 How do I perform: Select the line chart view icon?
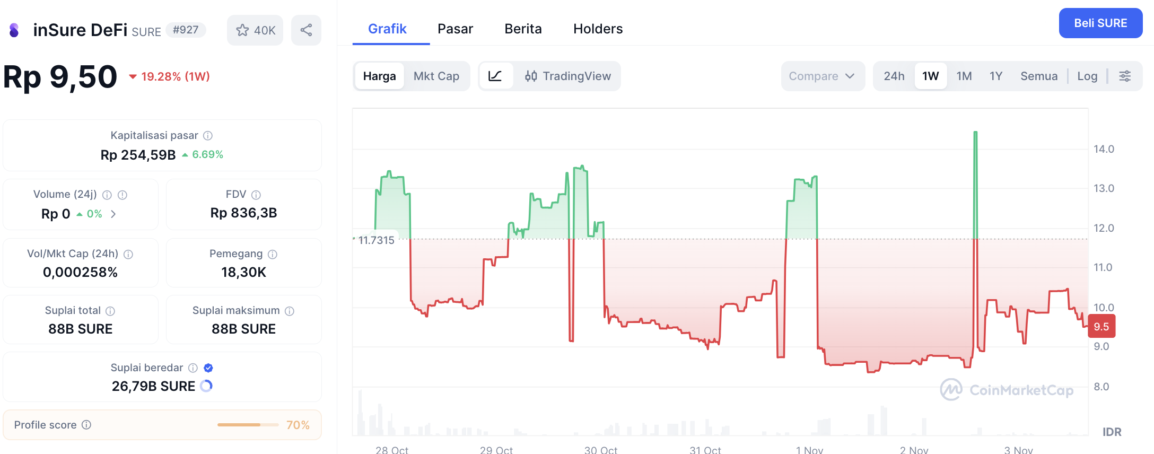point(495,76)
